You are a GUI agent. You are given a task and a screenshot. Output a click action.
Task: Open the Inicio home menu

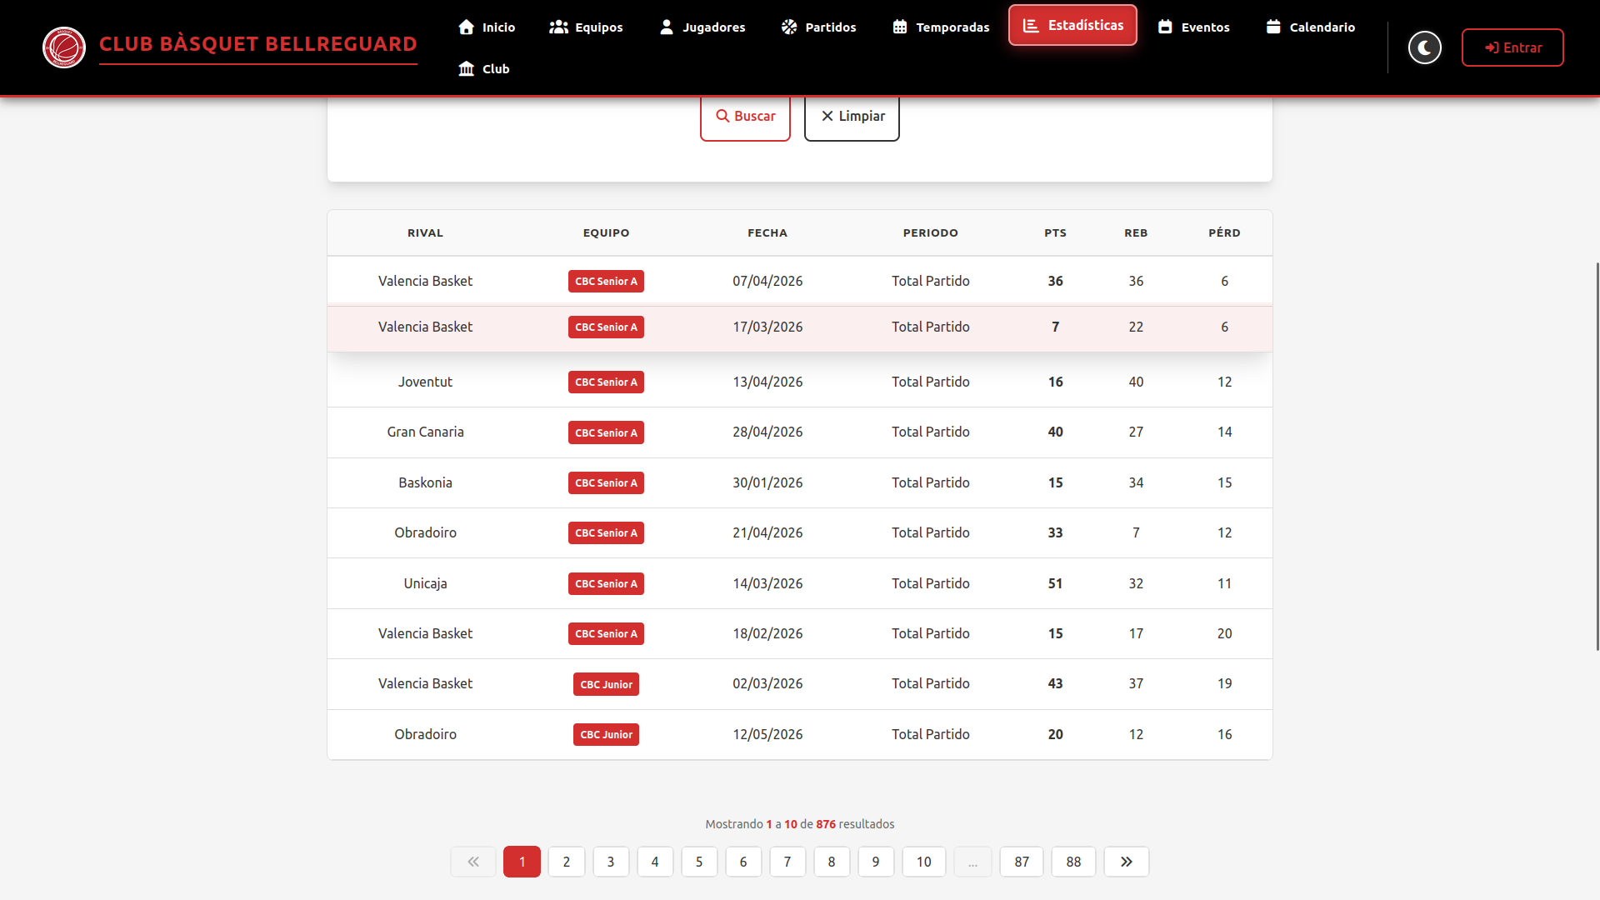tap(487, 27)
